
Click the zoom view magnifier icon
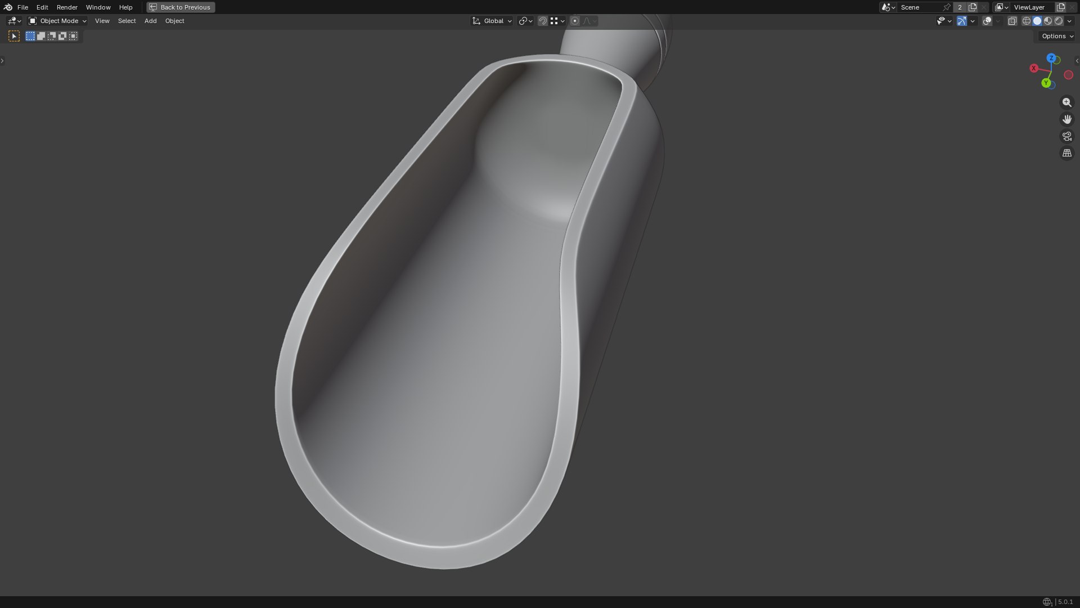tap(1066, 102)
